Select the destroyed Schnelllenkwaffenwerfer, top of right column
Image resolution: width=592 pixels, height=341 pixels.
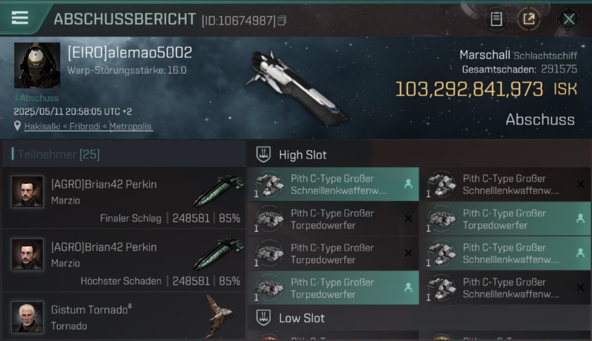[505, 184]
